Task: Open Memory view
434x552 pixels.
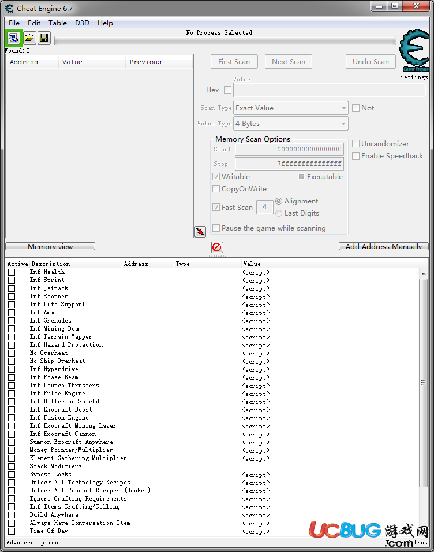Action: 50,246
